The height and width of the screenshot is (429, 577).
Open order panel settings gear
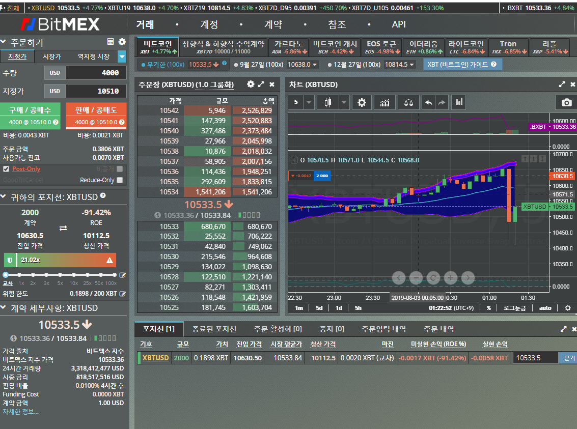pos(122,42)
